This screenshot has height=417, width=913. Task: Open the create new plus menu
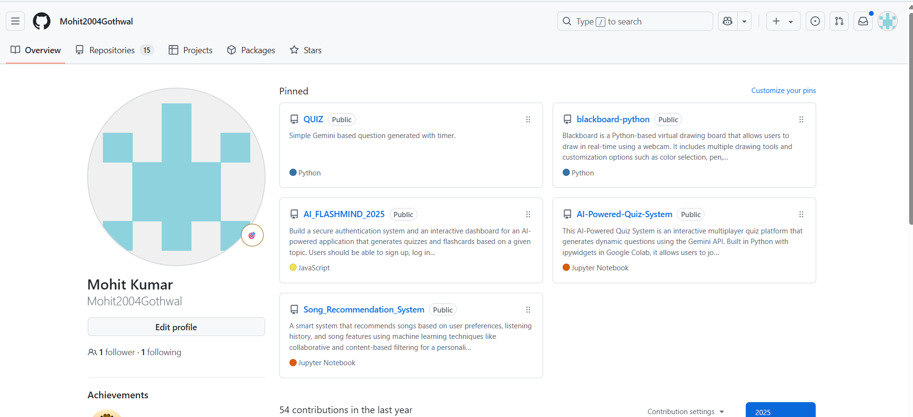tap(783, 21)
